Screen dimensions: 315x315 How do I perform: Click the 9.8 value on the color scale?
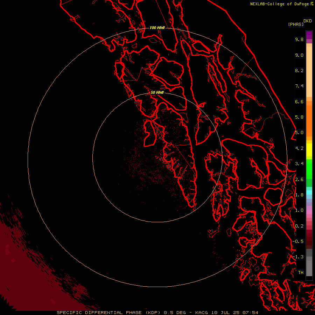click(299, 39)
